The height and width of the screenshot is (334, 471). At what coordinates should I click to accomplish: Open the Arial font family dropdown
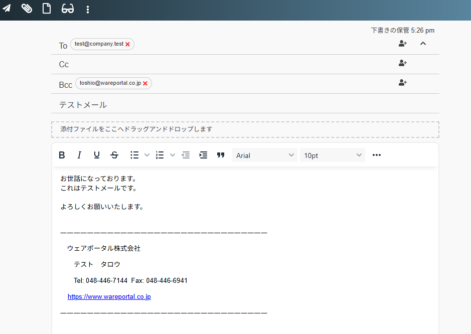point(265,155)
